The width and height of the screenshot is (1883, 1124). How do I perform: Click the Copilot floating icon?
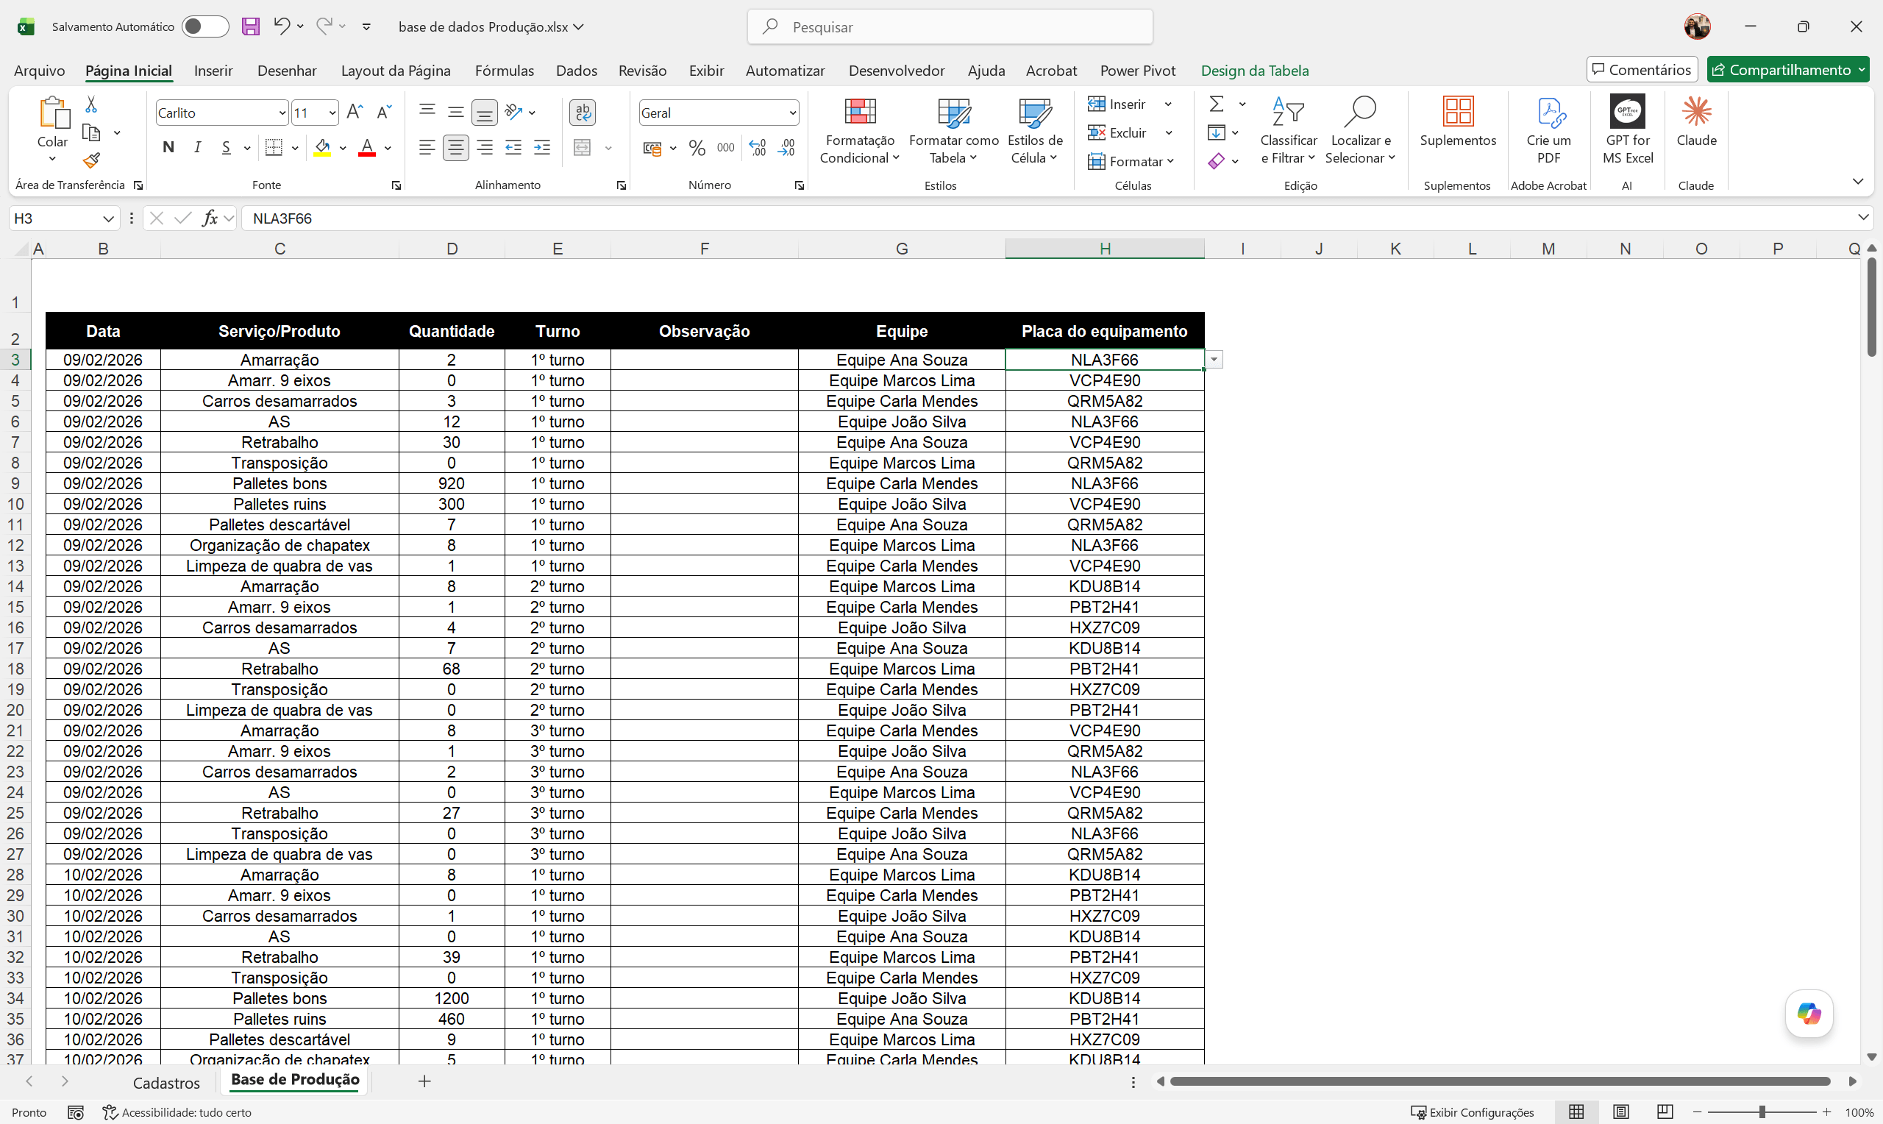(1809, 1014)
